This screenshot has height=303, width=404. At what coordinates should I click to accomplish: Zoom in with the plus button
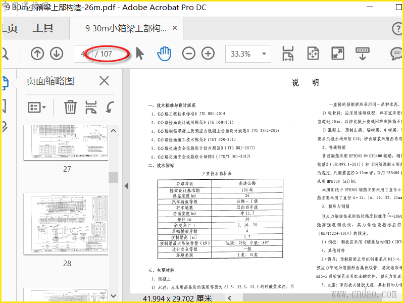click(208, 54)
